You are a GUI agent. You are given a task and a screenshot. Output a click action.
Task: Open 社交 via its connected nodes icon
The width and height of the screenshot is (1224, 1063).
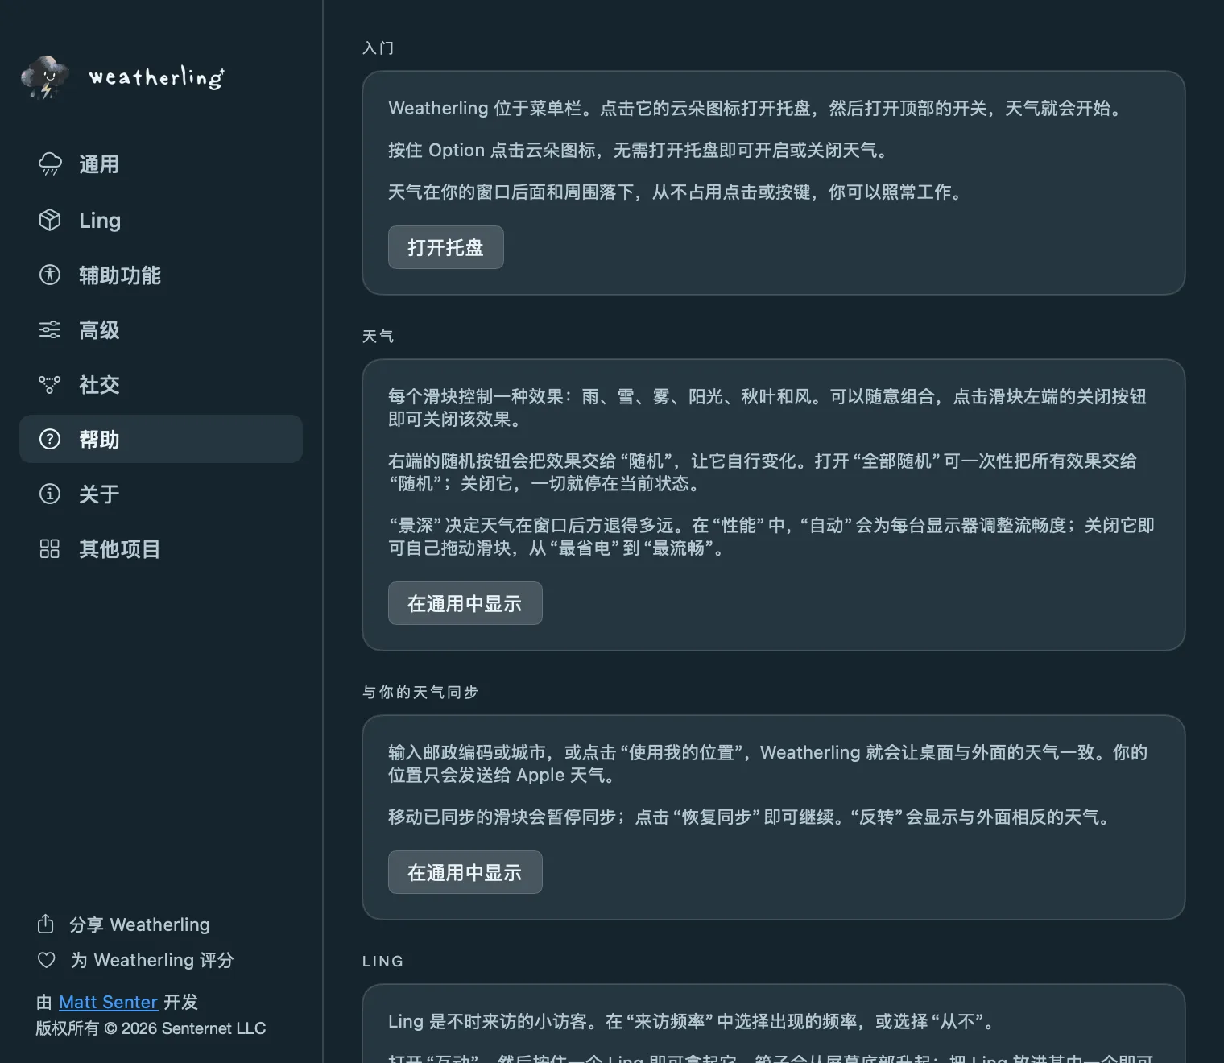click(50, 384)
